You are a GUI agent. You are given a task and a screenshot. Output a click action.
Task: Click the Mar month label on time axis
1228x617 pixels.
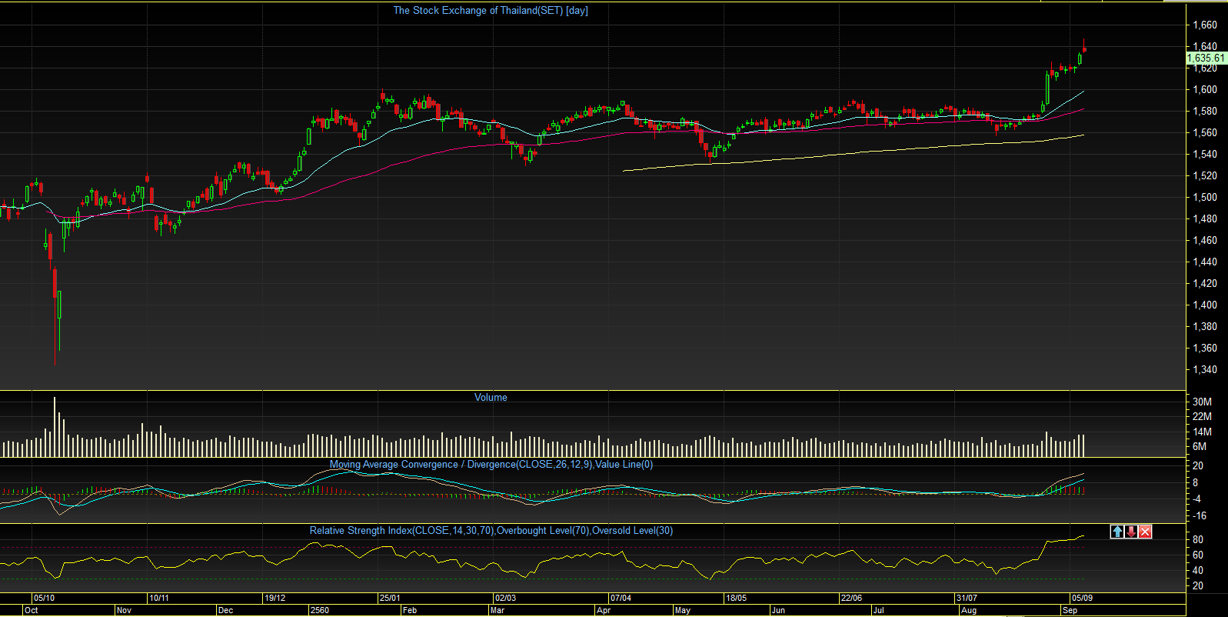[x=498, y=610]
